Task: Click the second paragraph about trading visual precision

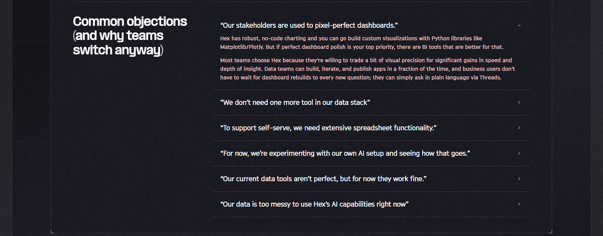Action: (x=367, y=68)
